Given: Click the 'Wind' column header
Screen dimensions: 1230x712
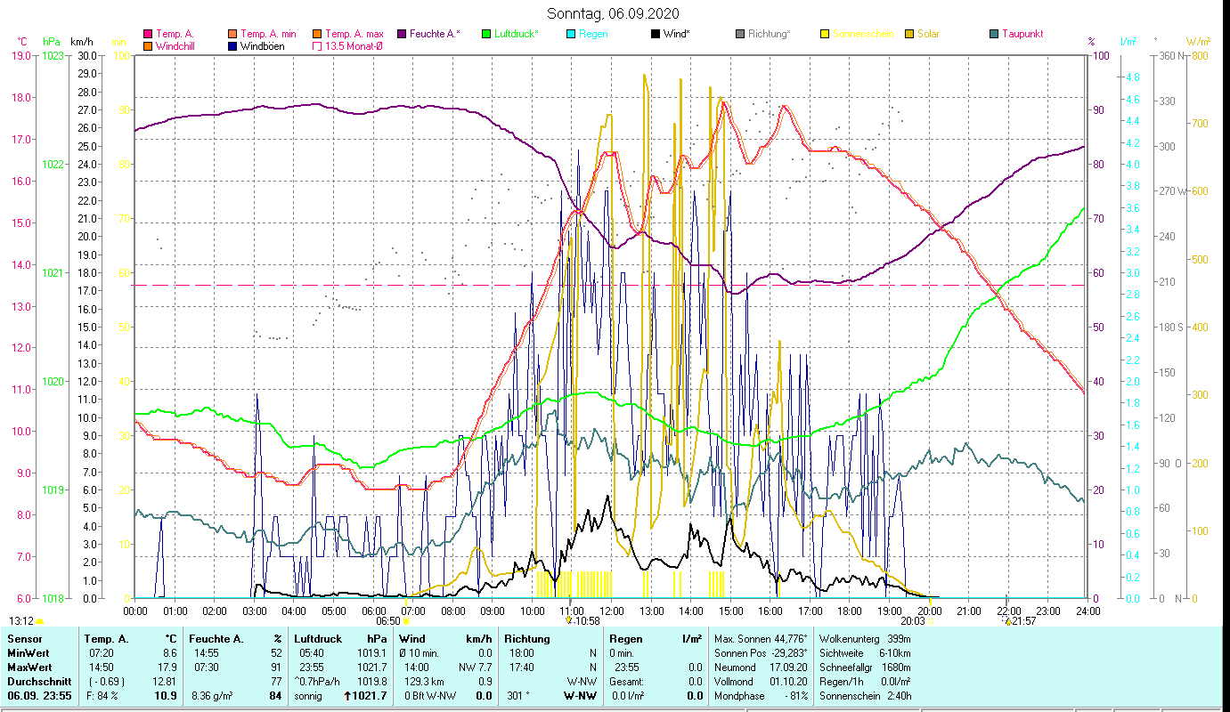Looking at the screenshot, I should 413,639.
